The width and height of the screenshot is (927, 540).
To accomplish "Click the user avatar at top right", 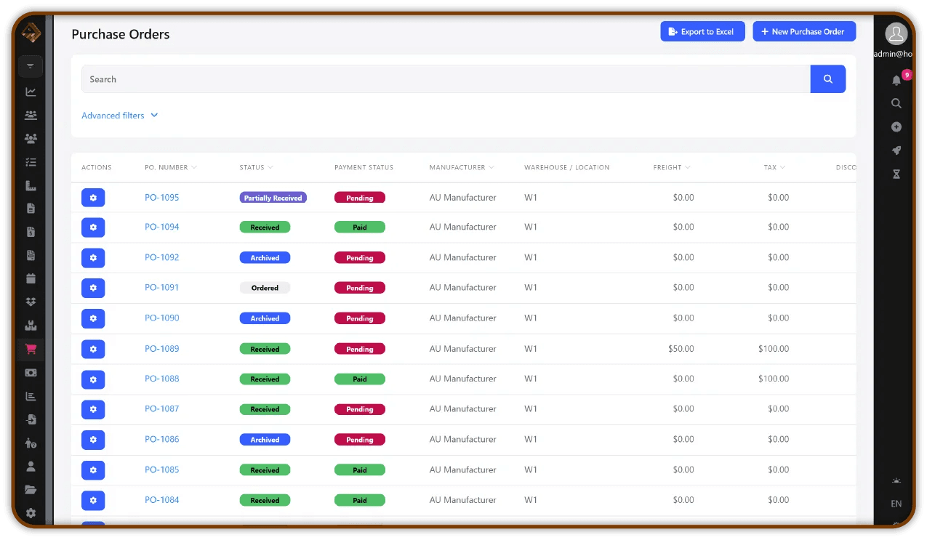I will click(x=896, y=33).
